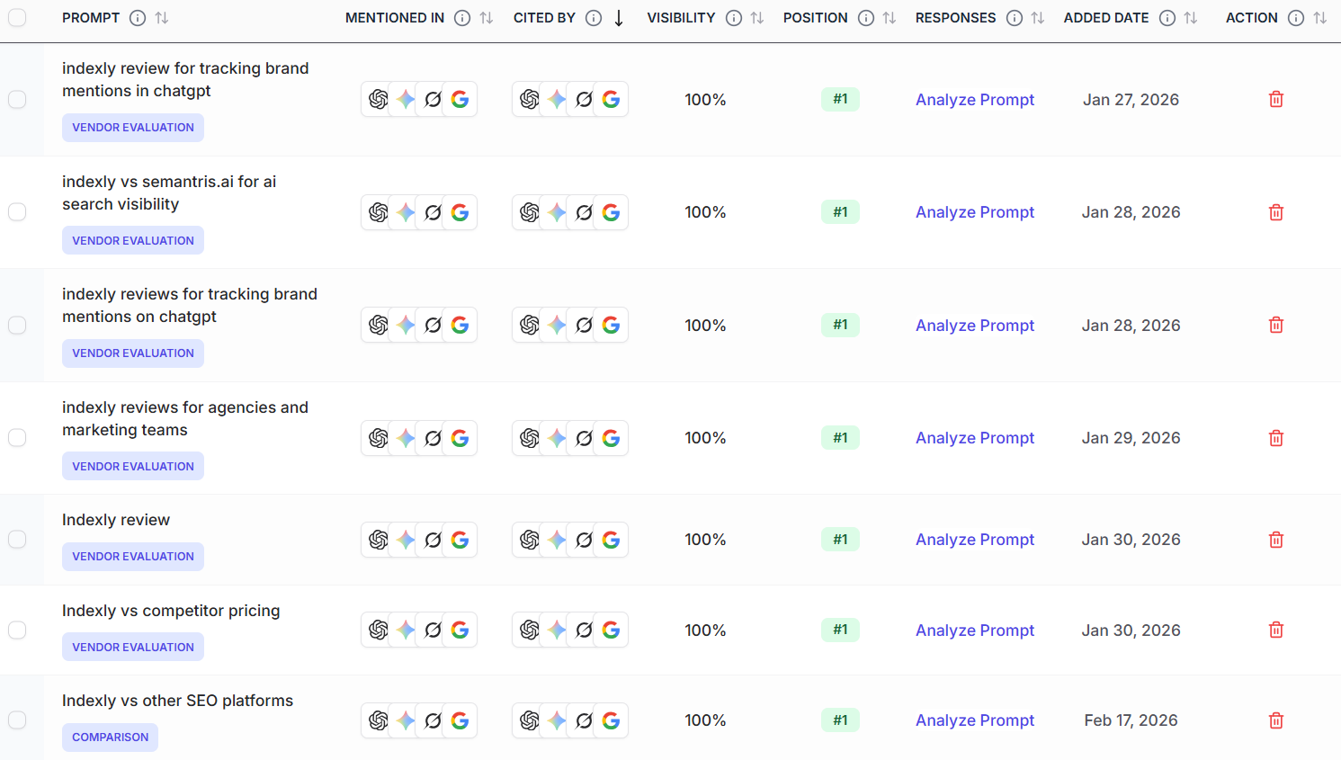Tick 'Indexly vs competitor pricing' row checkbox
The width and height of the screenshot is (1341, 760).
click(17, 630)
